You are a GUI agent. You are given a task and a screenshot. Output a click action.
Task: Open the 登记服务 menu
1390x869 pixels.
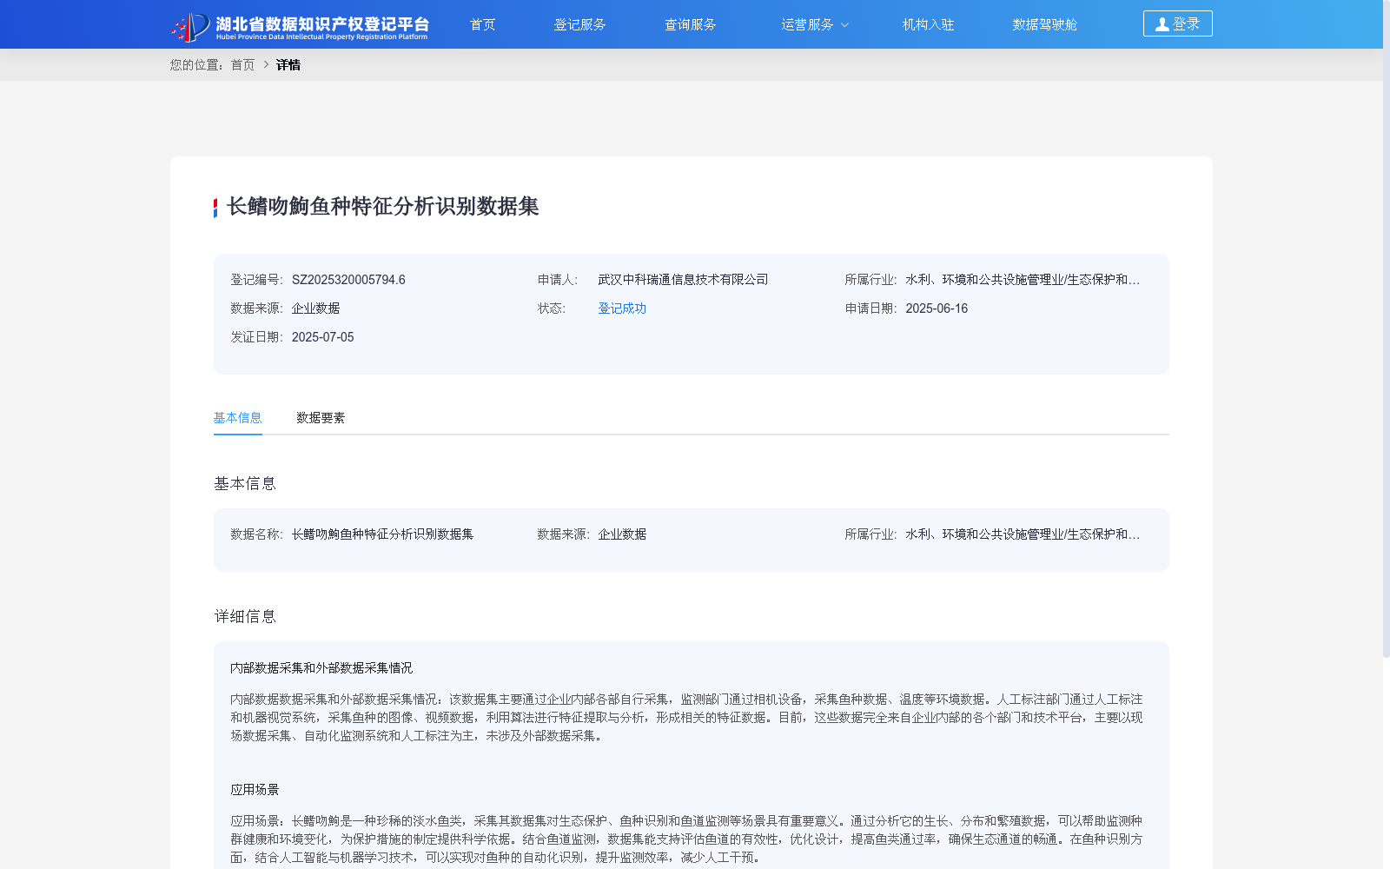tap(579, 24)
